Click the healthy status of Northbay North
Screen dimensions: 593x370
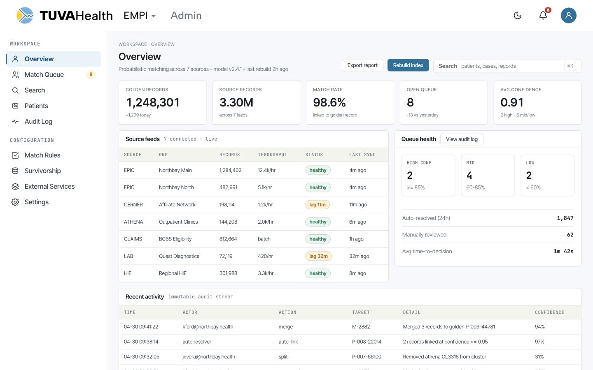(x=318, y=187)
